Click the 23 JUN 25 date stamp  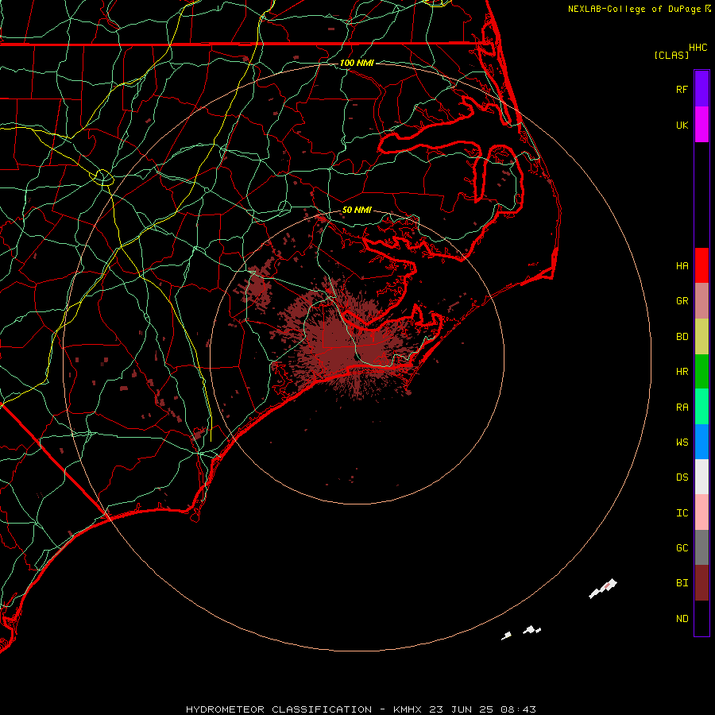[460, 709]
